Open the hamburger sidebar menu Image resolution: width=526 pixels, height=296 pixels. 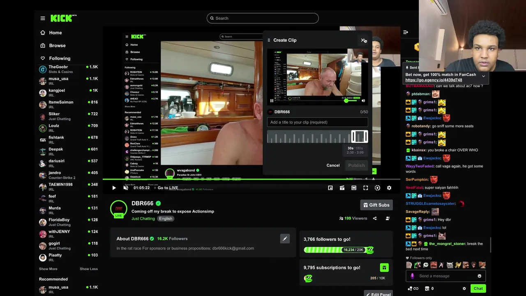(43, 18)
